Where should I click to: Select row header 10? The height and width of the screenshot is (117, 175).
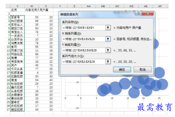click(x=8, y=47)
